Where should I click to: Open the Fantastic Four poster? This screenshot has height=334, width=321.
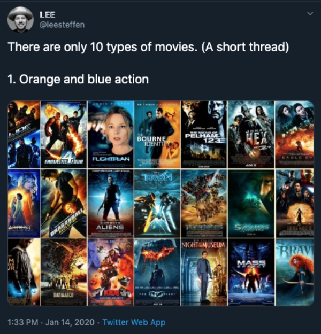64,135
